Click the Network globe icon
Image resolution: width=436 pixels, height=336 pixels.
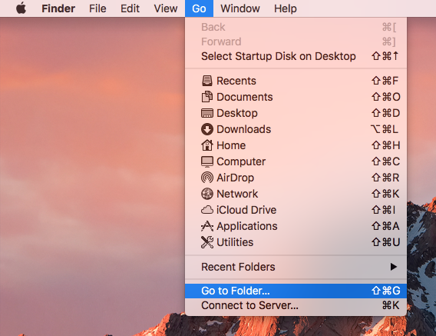point(207,194)
